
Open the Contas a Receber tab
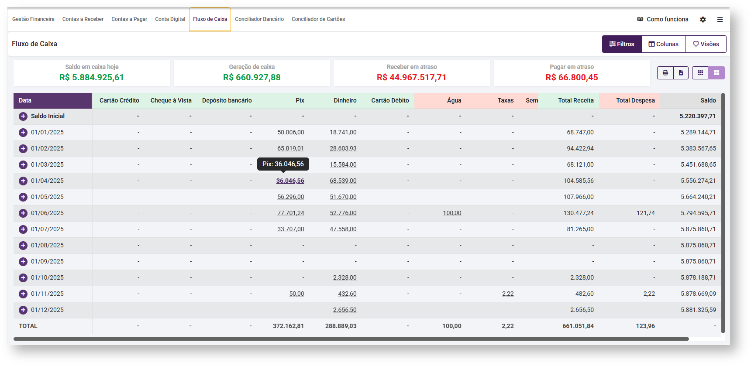click(x=83, y=19)
